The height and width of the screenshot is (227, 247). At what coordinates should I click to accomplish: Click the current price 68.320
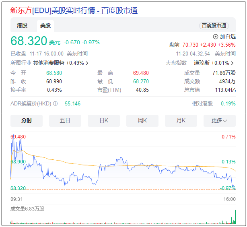[x=29, y=41]
